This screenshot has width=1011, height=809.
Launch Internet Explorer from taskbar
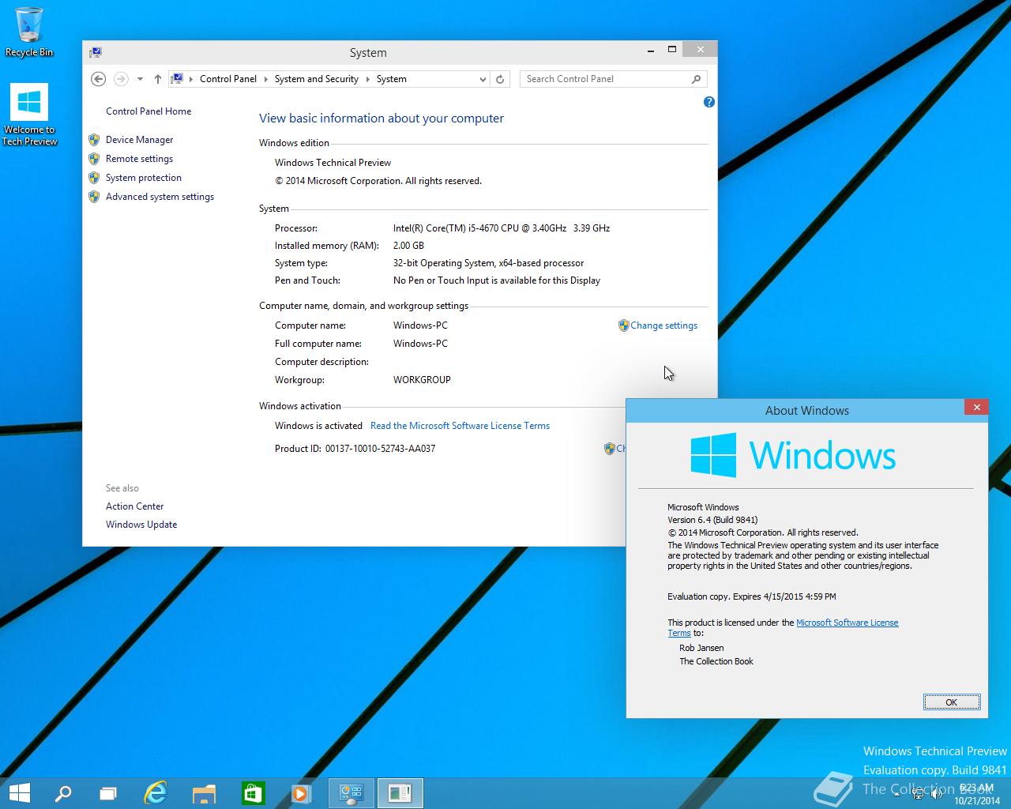pyautogui.click(x=156, y=793)
